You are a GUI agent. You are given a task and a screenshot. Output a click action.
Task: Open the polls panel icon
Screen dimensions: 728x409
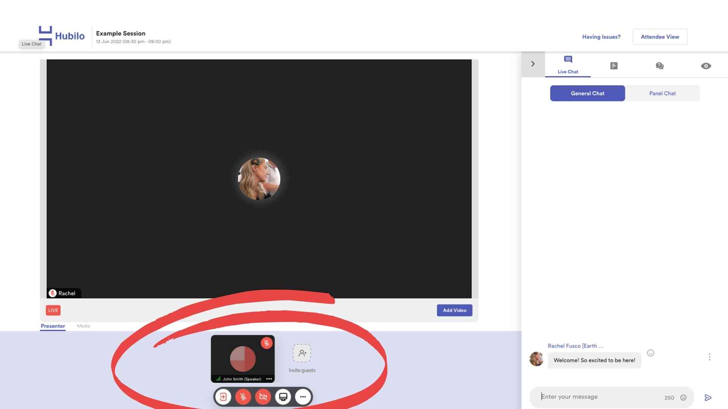[614, 66]
